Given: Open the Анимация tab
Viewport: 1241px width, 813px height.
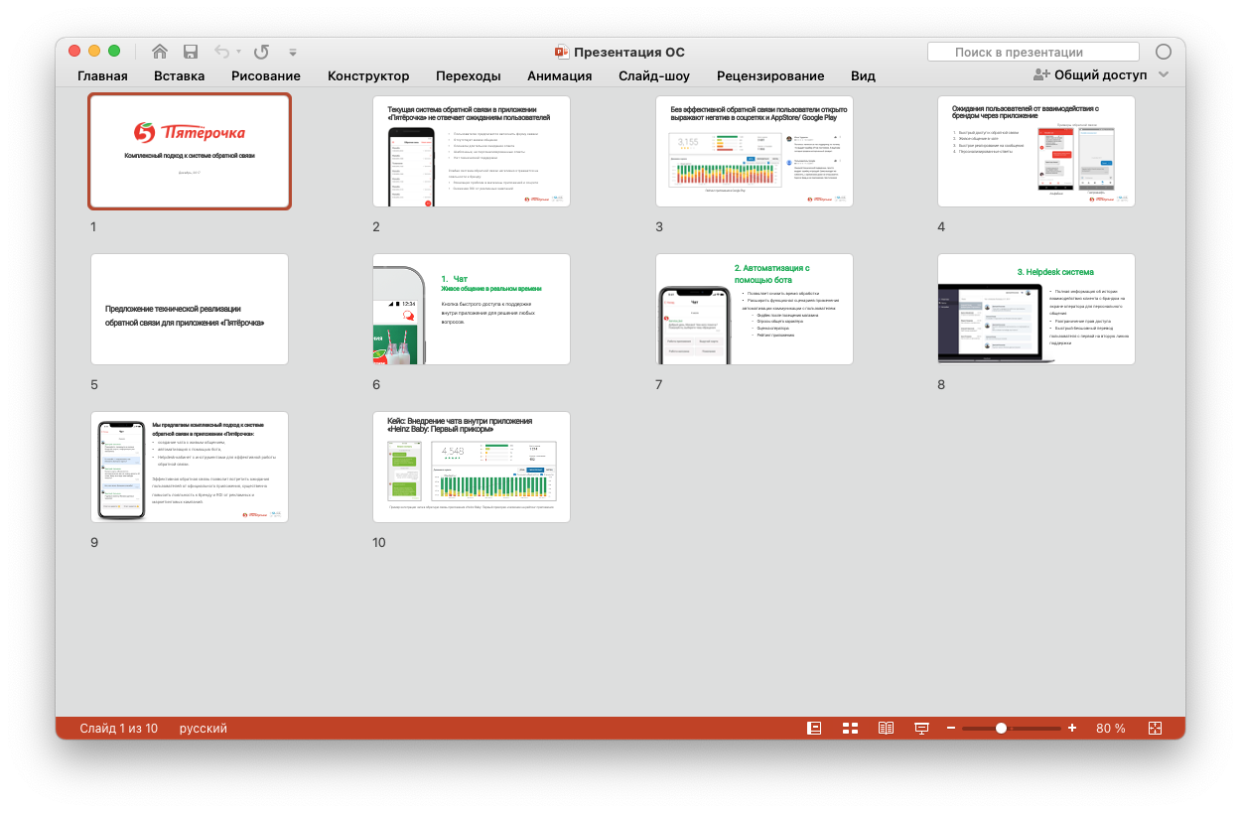Looking at the screenshot, I should [560, 75].
